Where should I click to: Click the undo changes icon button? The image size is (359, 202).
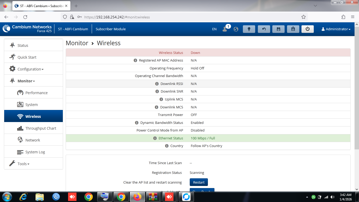tap(264, 29)
